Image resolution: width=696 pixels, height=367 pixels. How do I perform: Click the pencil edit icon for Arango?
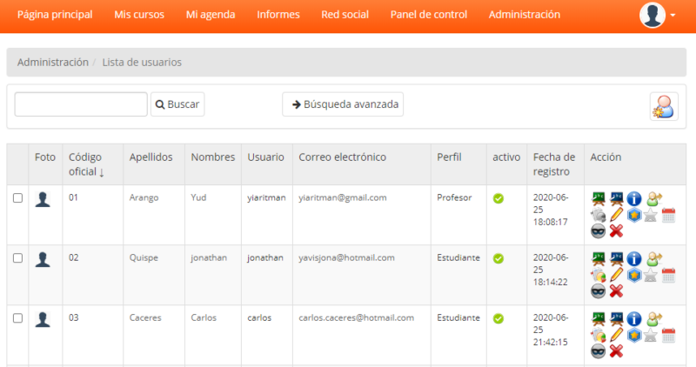click(617, 215)
